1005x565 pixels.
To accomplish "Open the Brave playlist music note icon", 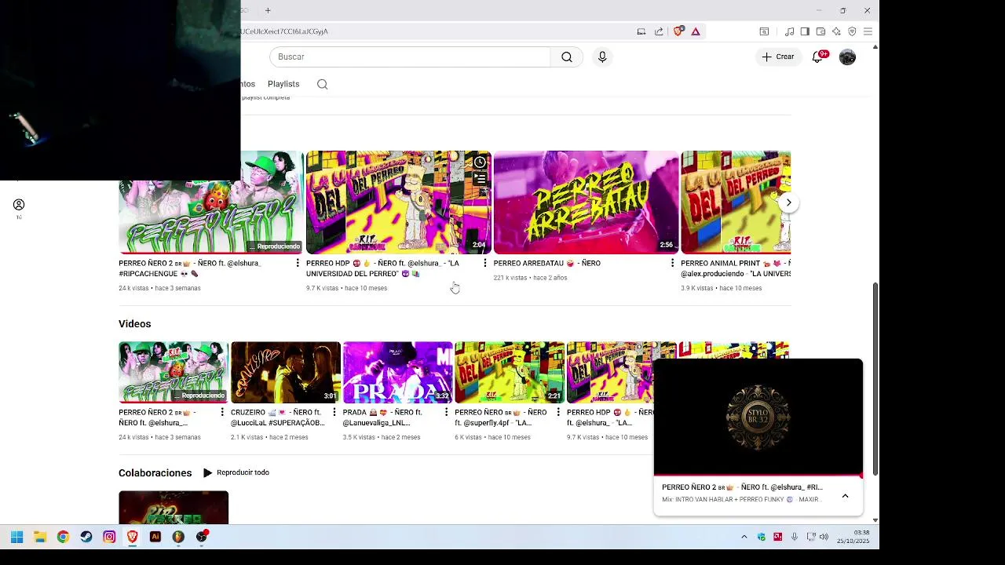I will click(790, 31).
